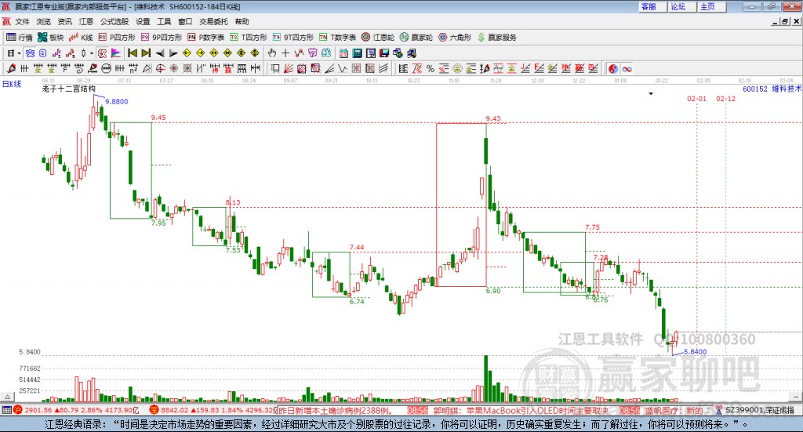Toggle the infinity loop icon

[627, 68]
